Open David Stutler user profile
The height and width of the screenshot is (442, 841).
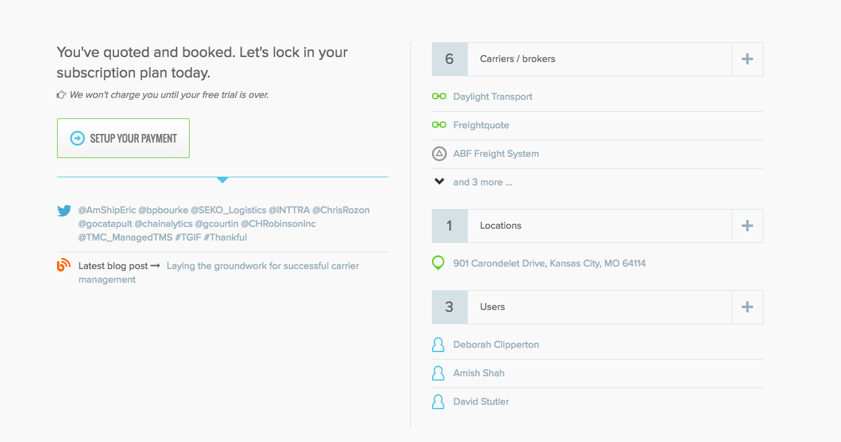(481, 402)
